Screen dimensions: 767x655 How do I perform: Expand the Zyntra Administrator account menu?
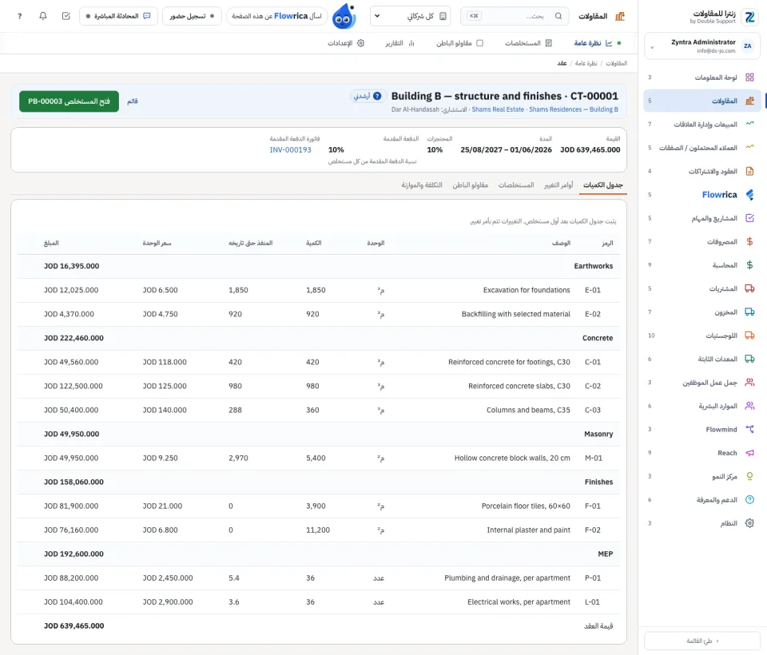(702, 46)
